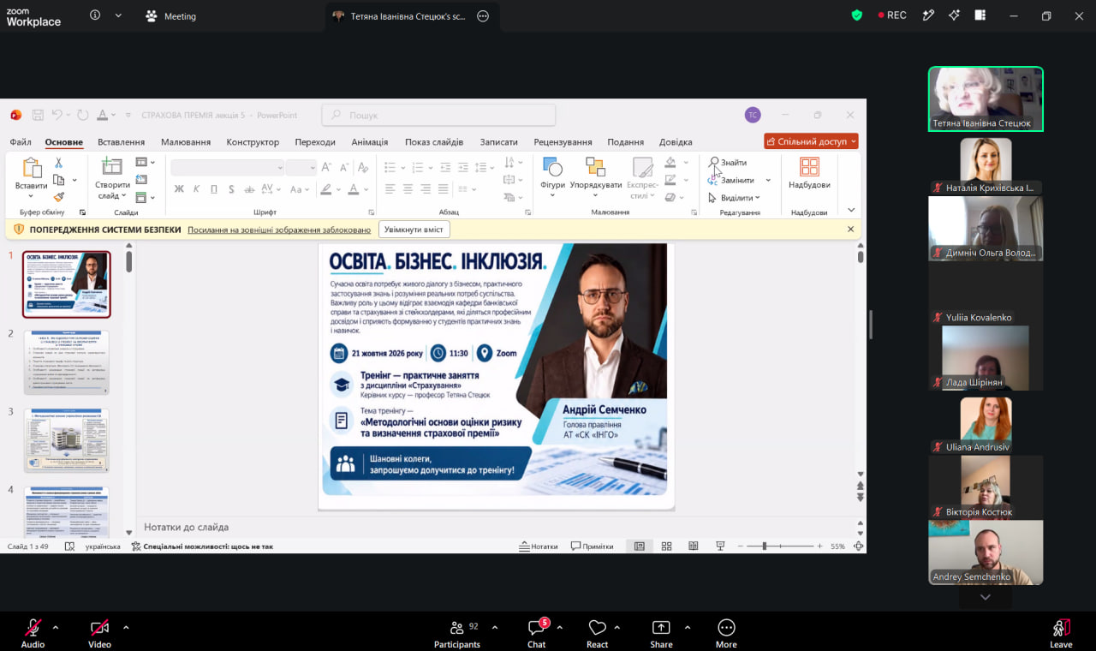Click the Format Painter brush icon
This screenshot has height=651, width=1096.
click(58, 197)
